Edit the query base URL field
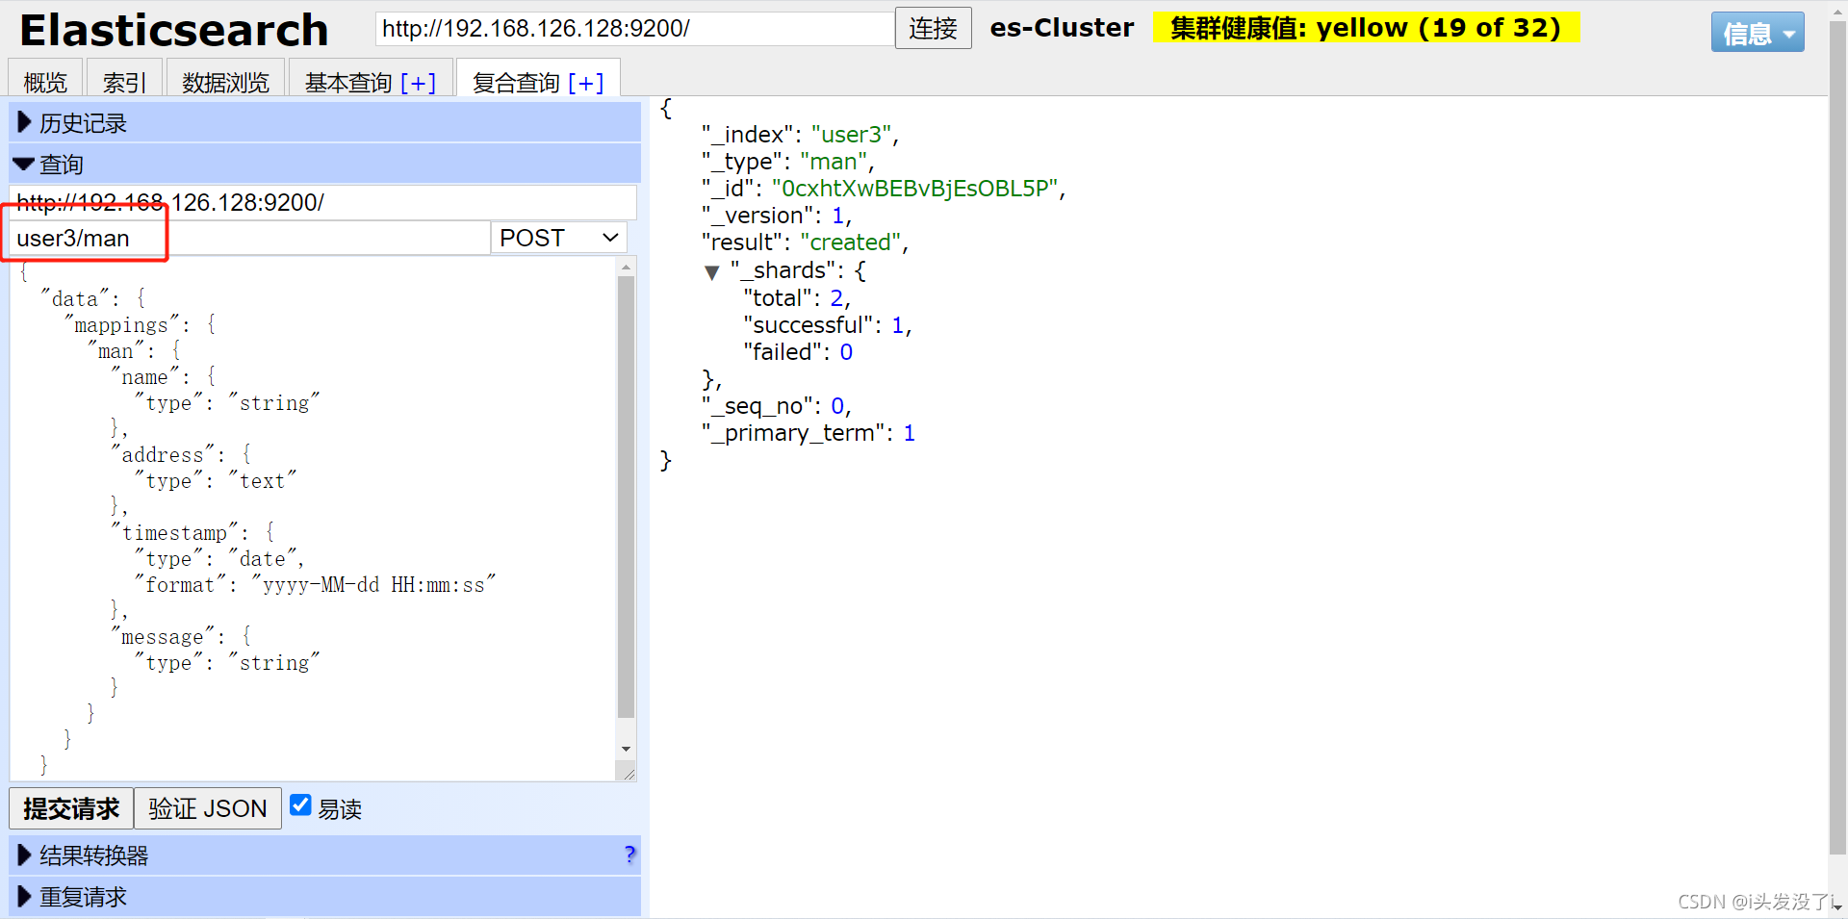This screenshot has width=1848, height=919. click(x=323, y=202)
